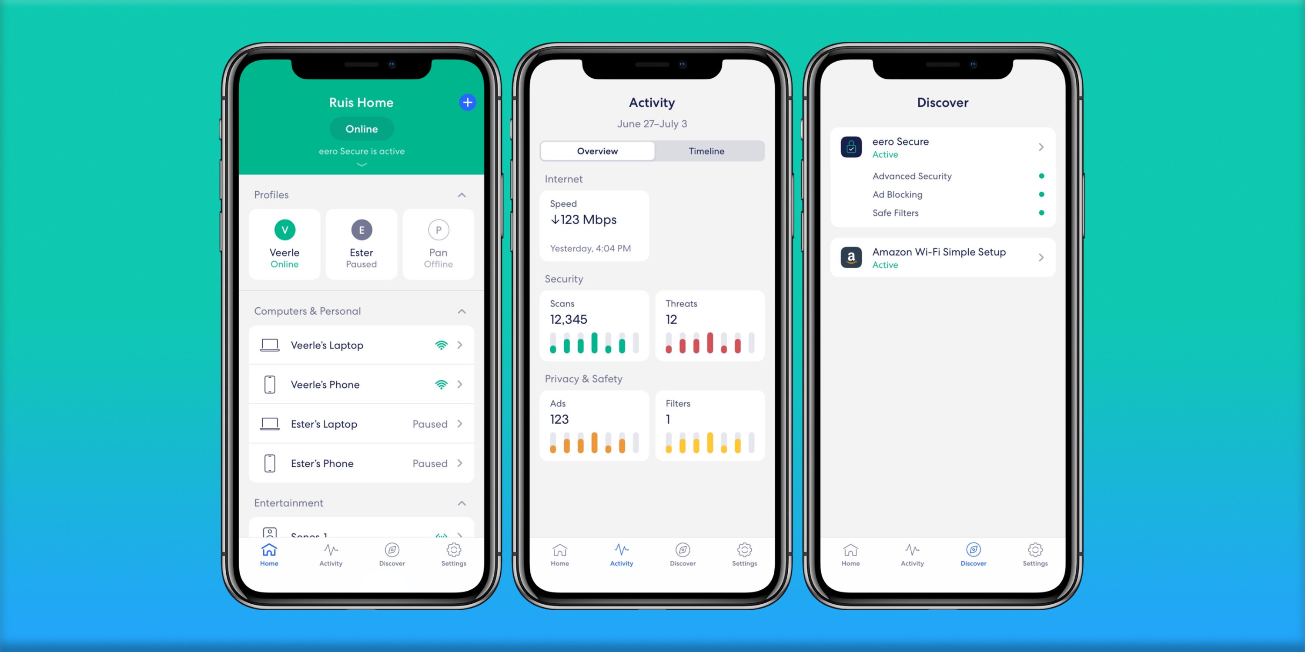Switch to the Overview tab

coord(597,151)
